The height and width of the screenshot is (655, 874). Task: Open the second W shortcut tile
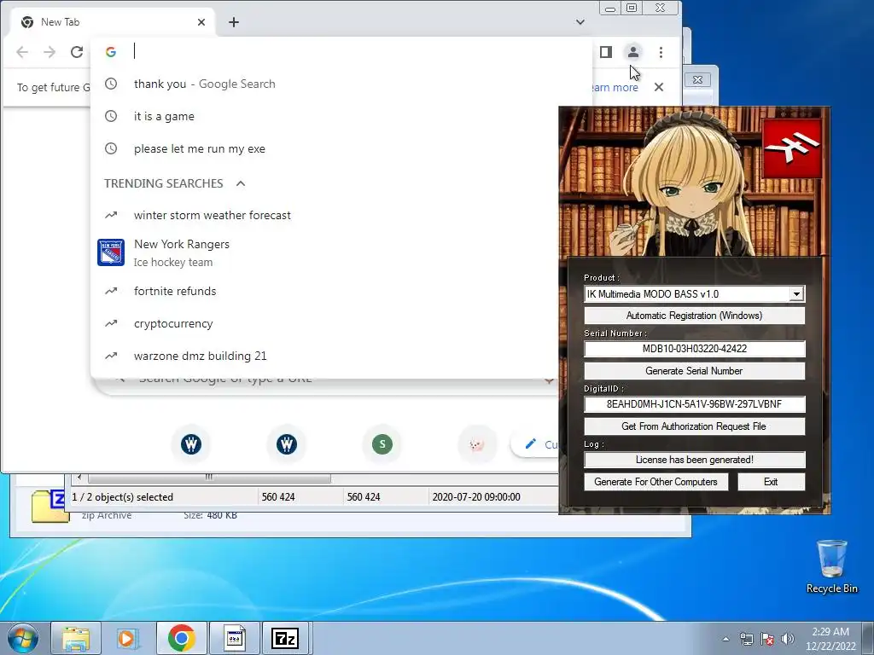click(287, 443)
